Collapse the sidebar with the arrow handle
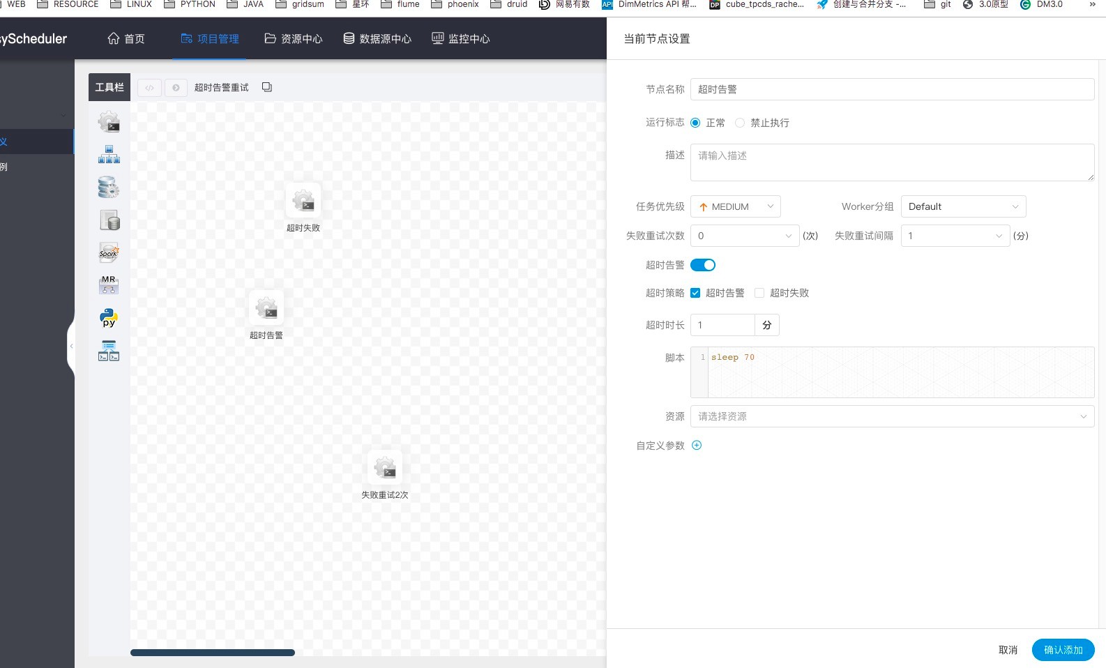The width and height of the screenshot is (1106, 668). pyautogui.click(x=71, y=346)
